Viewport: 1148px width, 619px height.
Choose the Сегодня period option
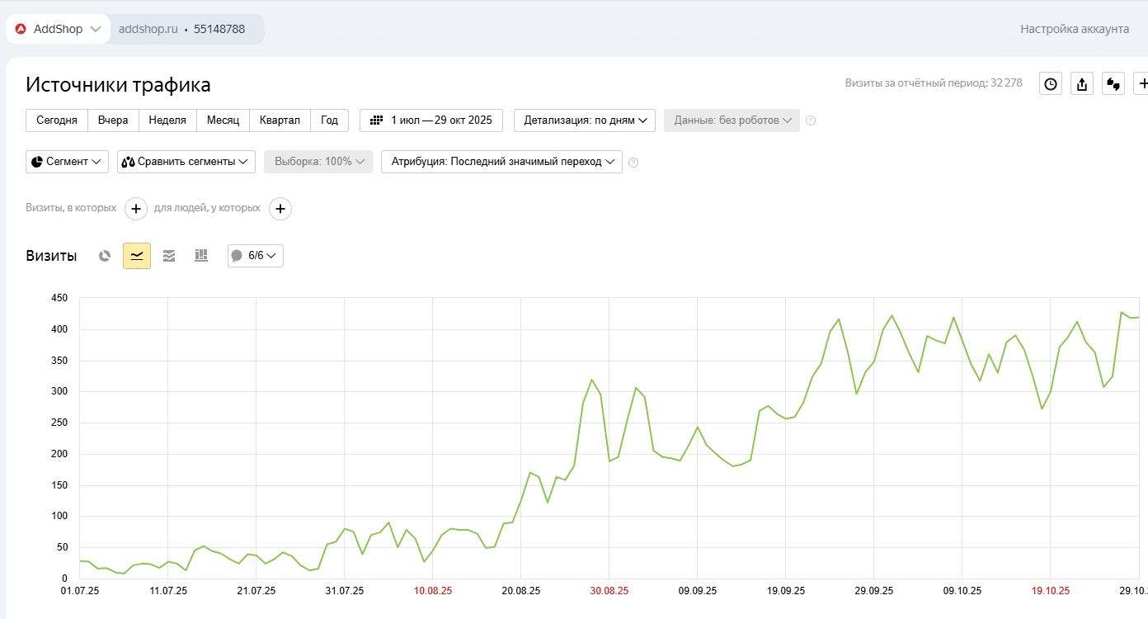click(x=57, y=120)
